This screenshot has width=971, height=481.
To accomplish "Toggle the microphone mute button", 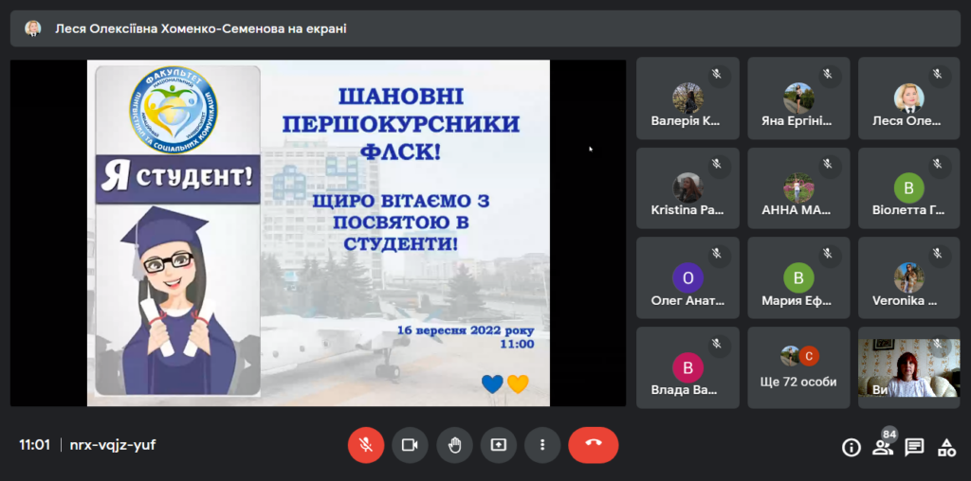I will click(365, 445).
